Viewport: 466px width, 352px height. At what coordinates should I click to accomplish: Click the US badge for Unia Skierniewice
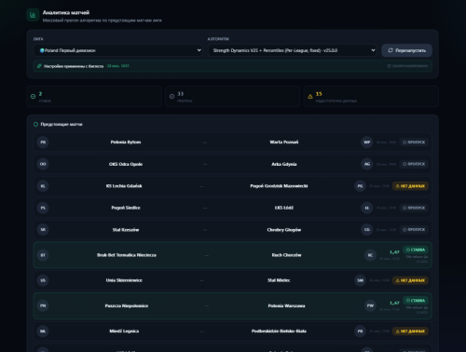(x=43, y=280)
